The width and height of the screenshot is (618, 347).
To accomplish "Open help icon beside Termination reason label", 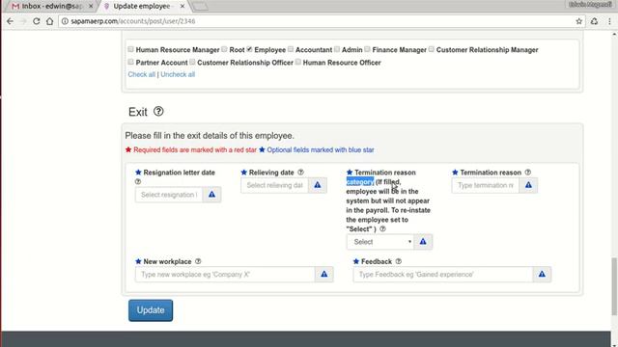I will pos(528,173).
